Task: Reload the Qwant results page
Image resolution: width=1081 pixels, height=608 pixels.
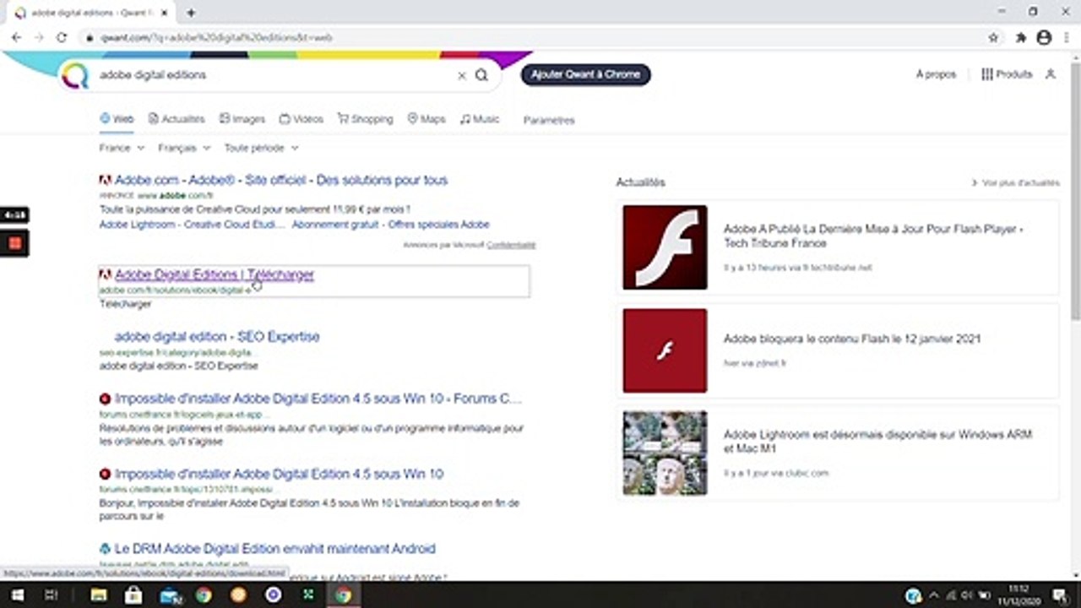Action: click(x=62, y=37)
